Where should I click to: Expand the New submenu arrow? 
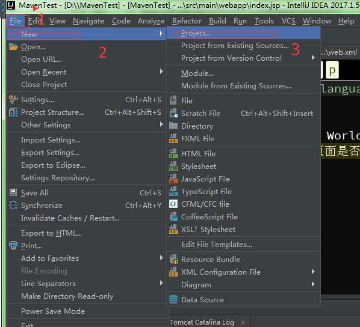[x=161, y=34]
